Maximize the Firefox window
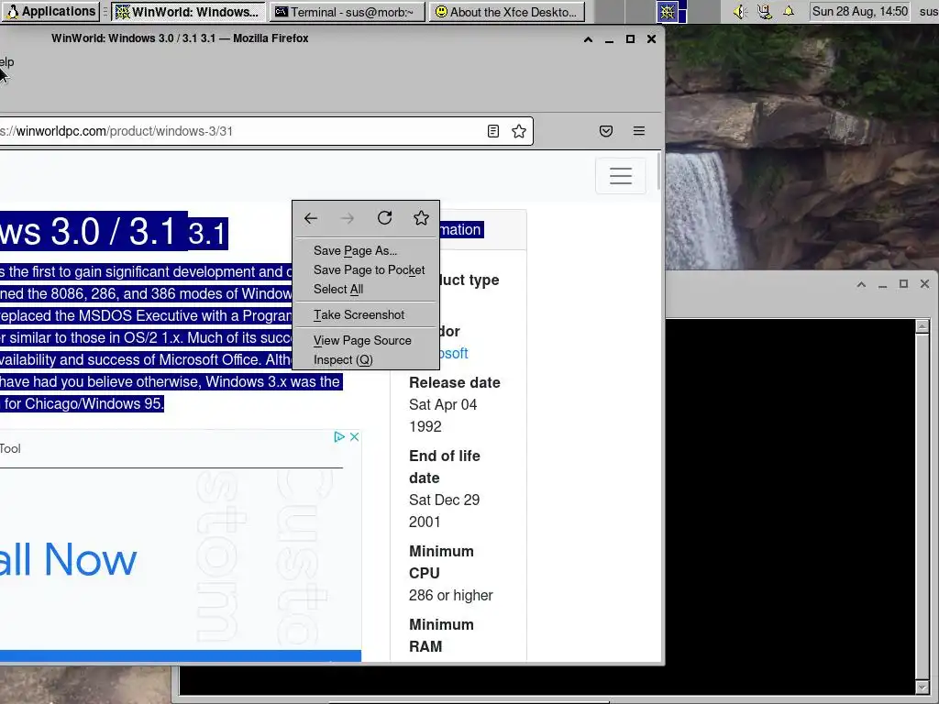This screenshot has width=939, height=704. click(x=630, y=38)
